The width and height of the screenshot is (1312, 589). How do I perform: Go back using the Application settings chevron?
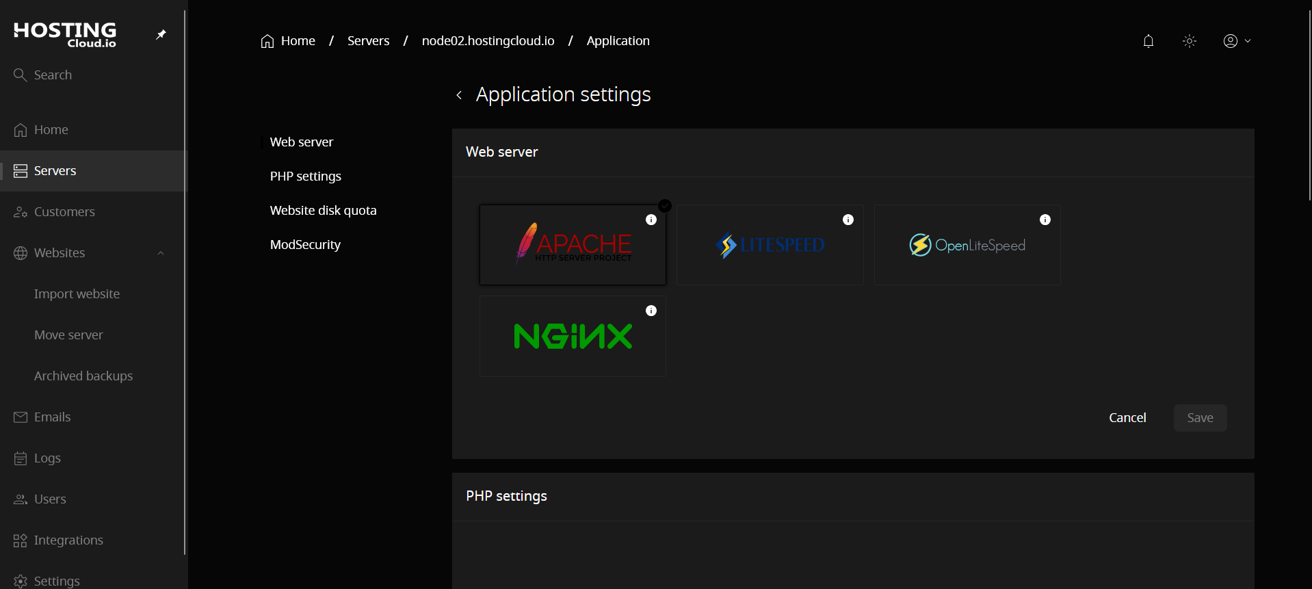pos(459,95)
